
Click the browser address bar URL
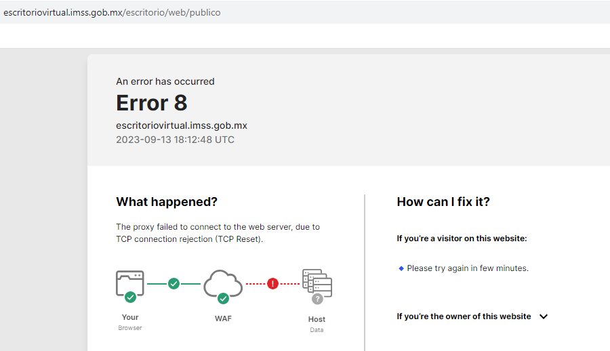112,12
